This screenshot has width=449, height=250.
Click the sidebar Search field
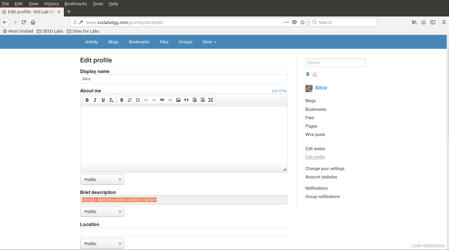(x=336, y=63)
